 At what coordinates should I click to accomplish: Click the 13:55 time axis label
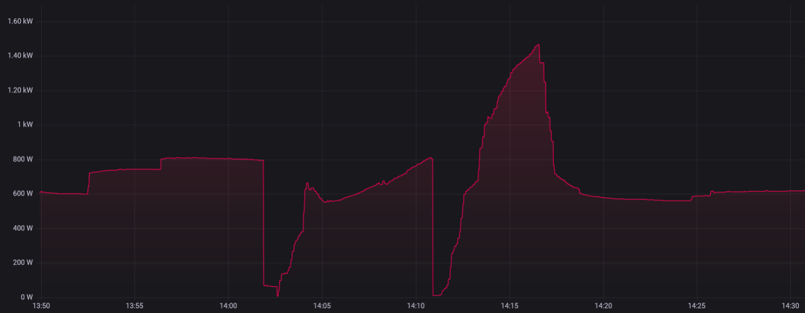tap(134, 305)
